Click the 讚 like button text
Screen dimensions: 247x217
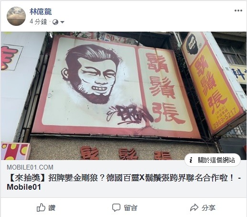coord(52,208)
